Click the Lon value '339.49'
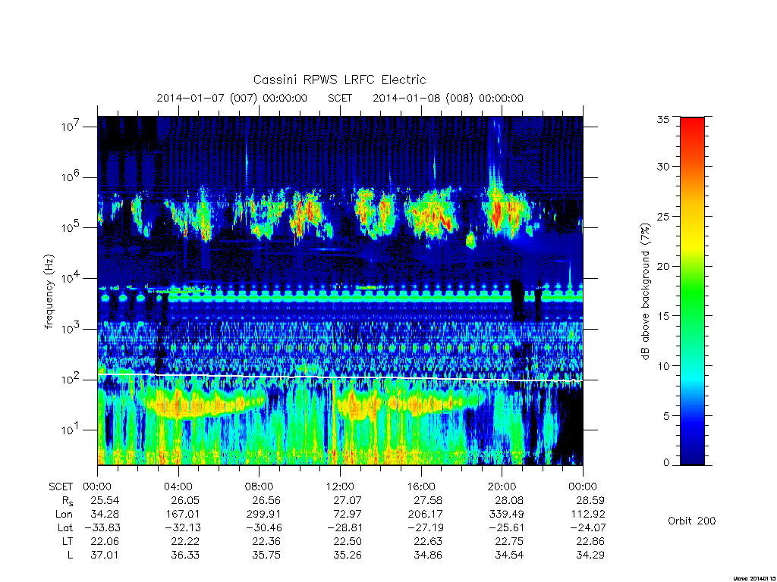 coord(506,515)
